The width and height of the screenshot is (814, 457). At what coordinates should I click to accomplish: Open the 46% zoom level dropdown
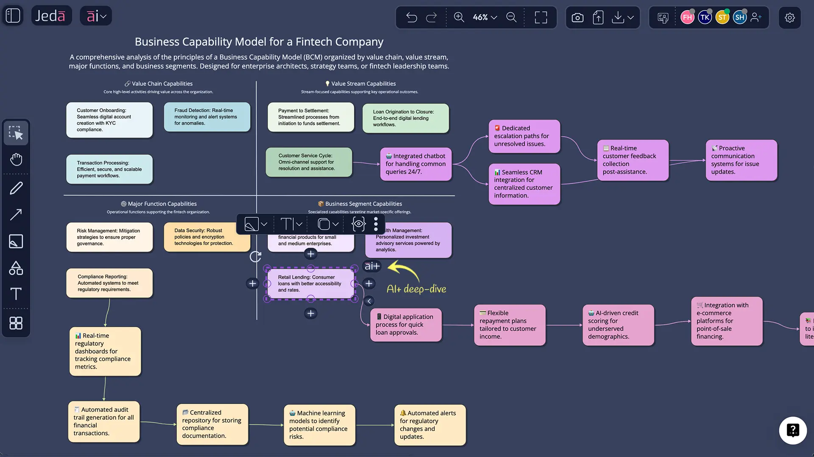[483, 17]
